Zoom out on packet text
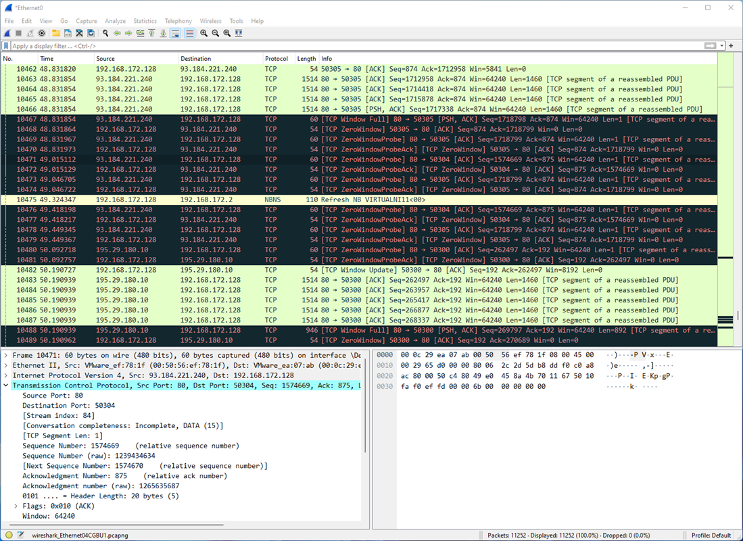The image size is (743, 541). [215, 33]
